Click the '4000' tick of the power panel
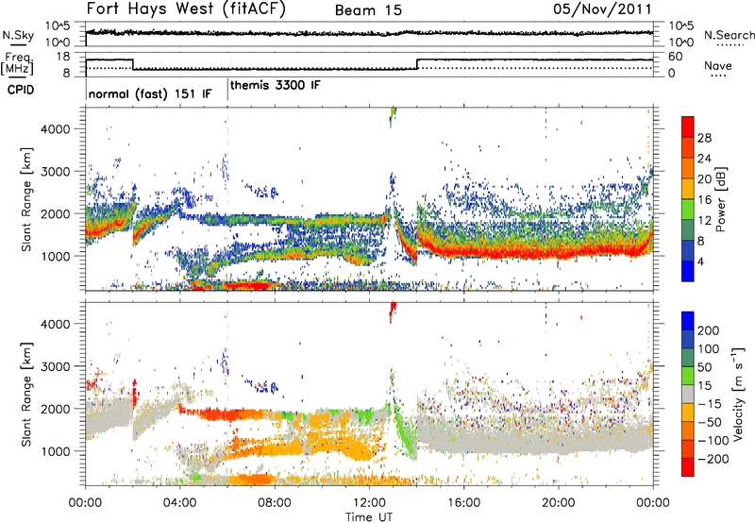This screenshot has width=755, height=523. (x=55, y=129)
